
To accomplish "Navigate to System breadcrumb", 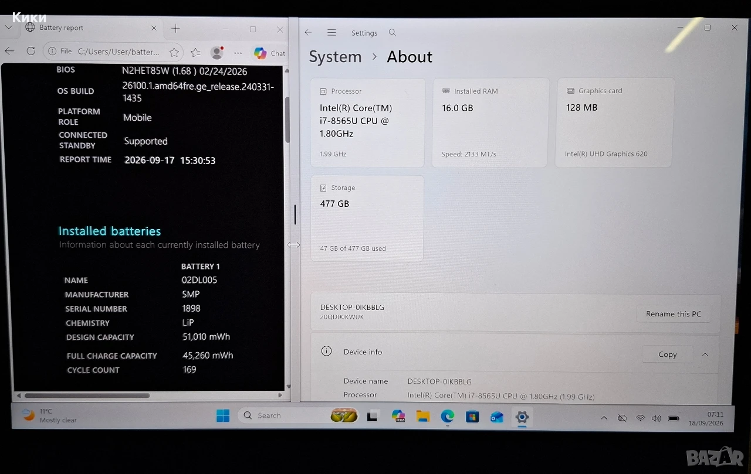I will (x=335, y=57).
